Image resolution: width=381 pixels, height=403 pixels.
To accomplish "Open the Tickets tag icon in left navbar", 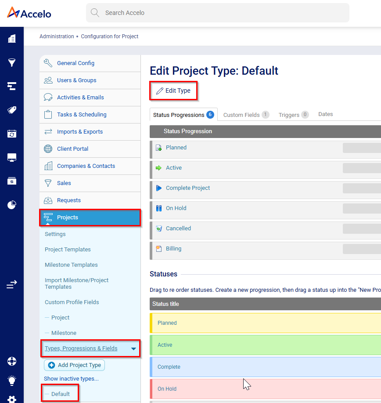I will [12, 110].
